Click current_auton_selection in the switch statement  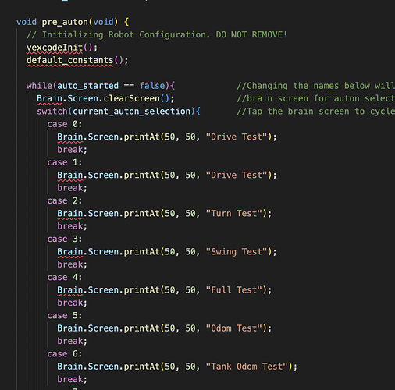(x=132, y=112)
